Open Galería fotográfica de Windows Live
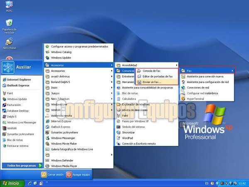The width and height of the screenshot is (249, 187). [x=78, y=149]
